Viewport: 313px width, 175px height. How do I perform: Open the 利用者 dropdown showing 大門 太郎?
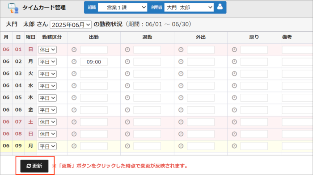coord(189,8)
